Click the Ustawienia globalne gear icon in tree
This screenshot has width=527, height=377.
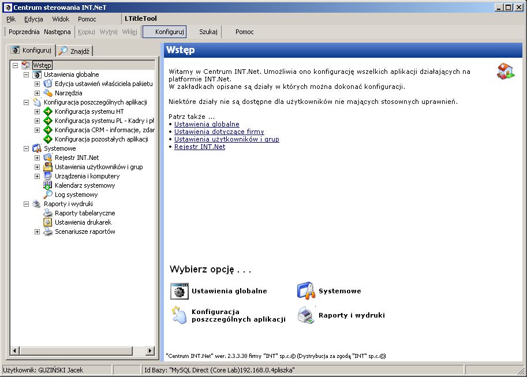pyautogui.click(x=37, y=74)
